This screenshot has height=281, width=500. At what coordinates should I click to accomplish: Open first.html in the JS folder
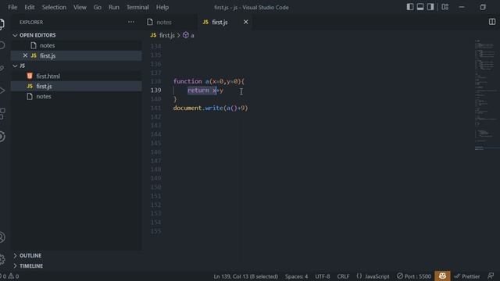(x=48, y=76)
